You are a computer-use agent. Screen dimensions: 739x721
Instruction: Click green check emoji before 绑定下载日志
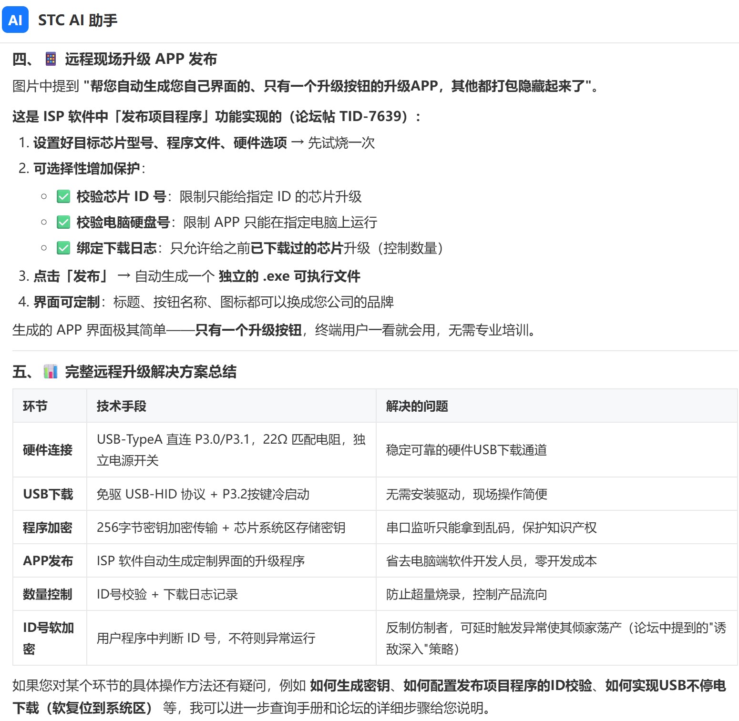point(63,248)
